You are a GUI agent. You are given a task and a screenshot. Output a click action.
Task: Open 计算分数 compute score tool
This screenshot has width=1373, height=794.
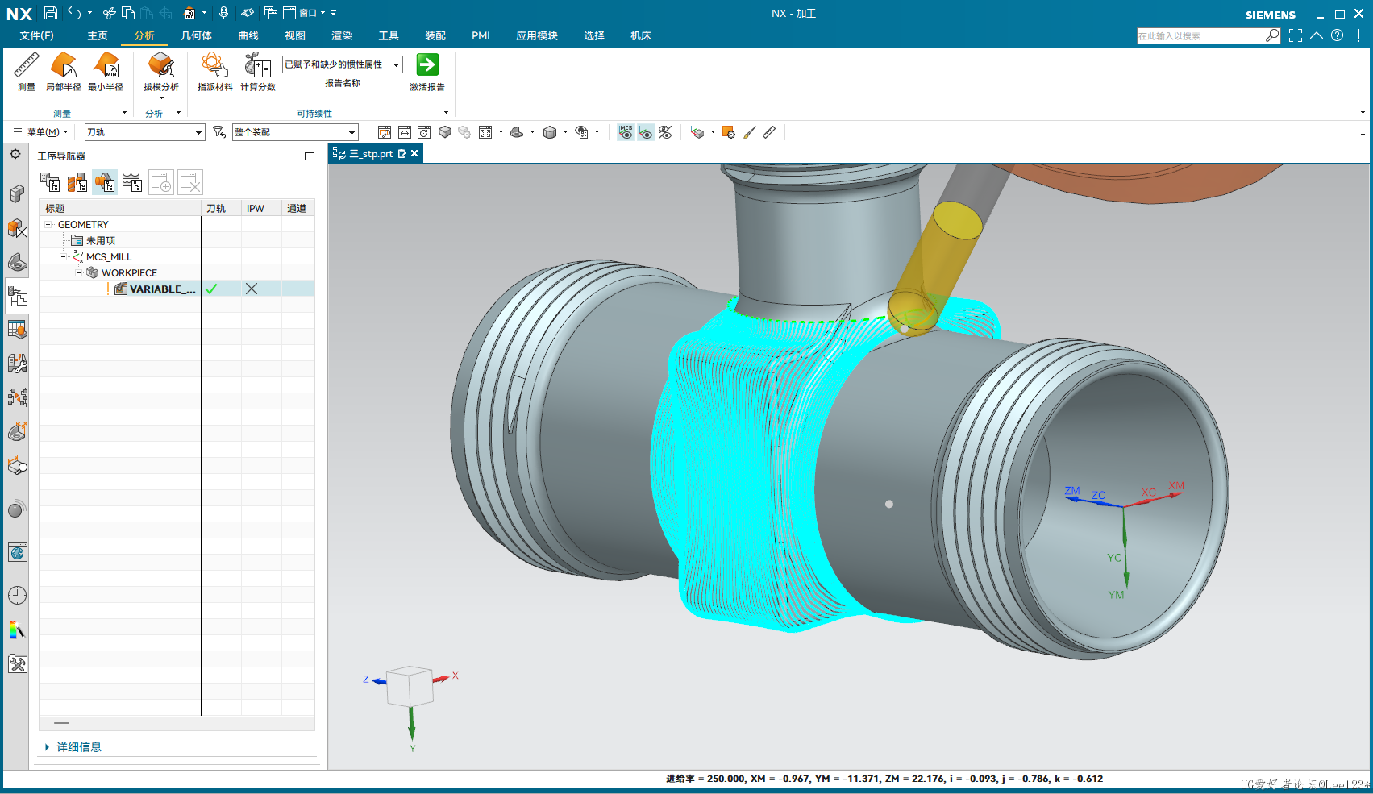[x=258, y=72]
